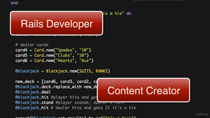Click the 'dealer hits and gets 21' line
Image resolution: width=210 pixels, height=118 pixels.
click(x=76, y=108)
